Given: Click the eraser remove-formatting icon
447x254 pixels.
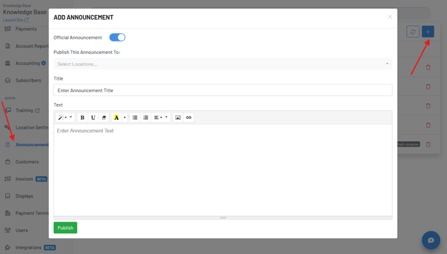Looking at the screenshot, I should (x=104, y=118).
